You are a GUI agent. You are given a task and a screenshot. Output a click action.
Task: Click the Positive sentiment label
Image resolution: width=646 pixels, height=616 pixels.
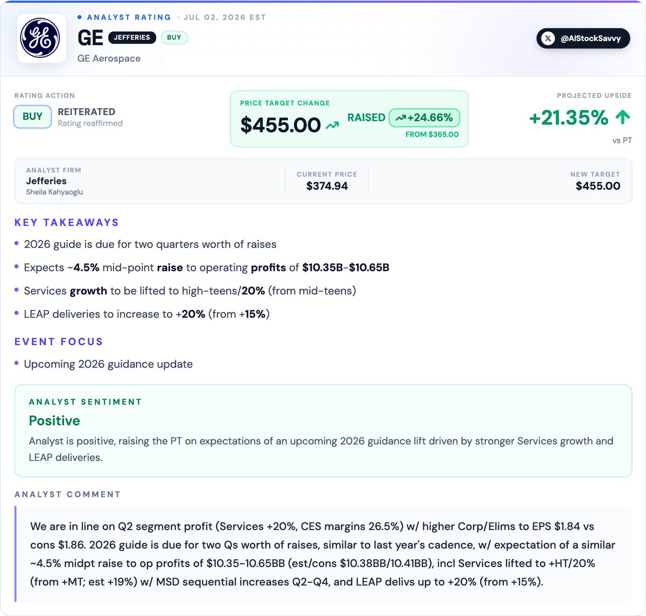[54, 421]
